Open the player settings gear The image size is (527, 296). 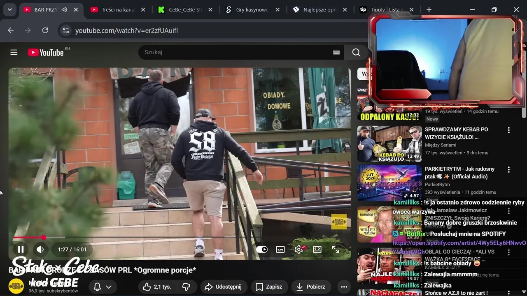click(299, 249)
